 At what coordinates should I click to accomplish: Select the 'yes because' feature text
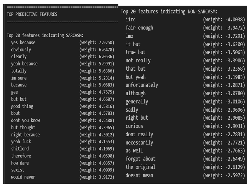tap(23, 43)
